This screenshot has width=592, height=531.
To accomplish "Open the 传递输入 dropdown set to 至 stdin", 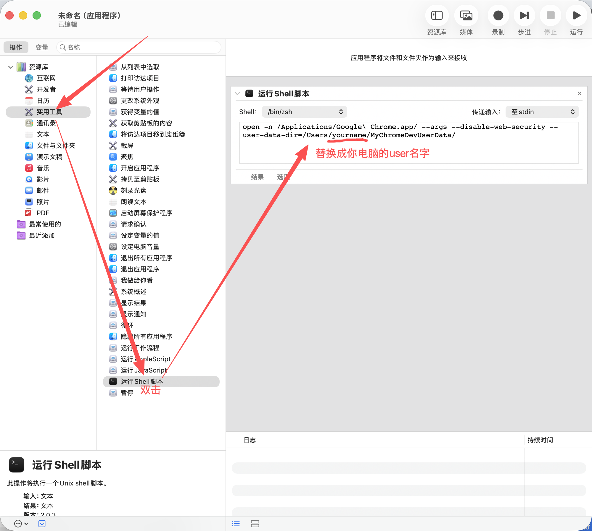I will pos(542,112).
